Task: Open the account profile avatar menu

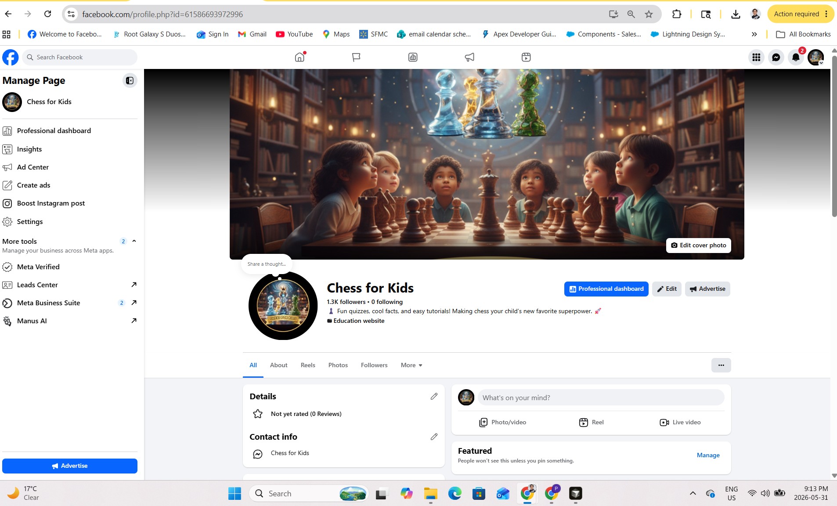Action: 816,57
